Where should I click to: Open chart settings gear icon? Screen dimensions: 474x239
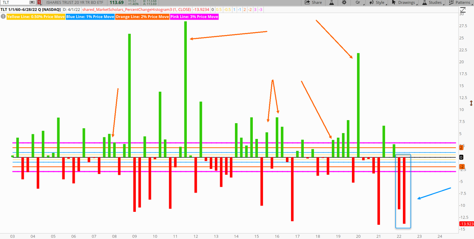click(344, 2)
